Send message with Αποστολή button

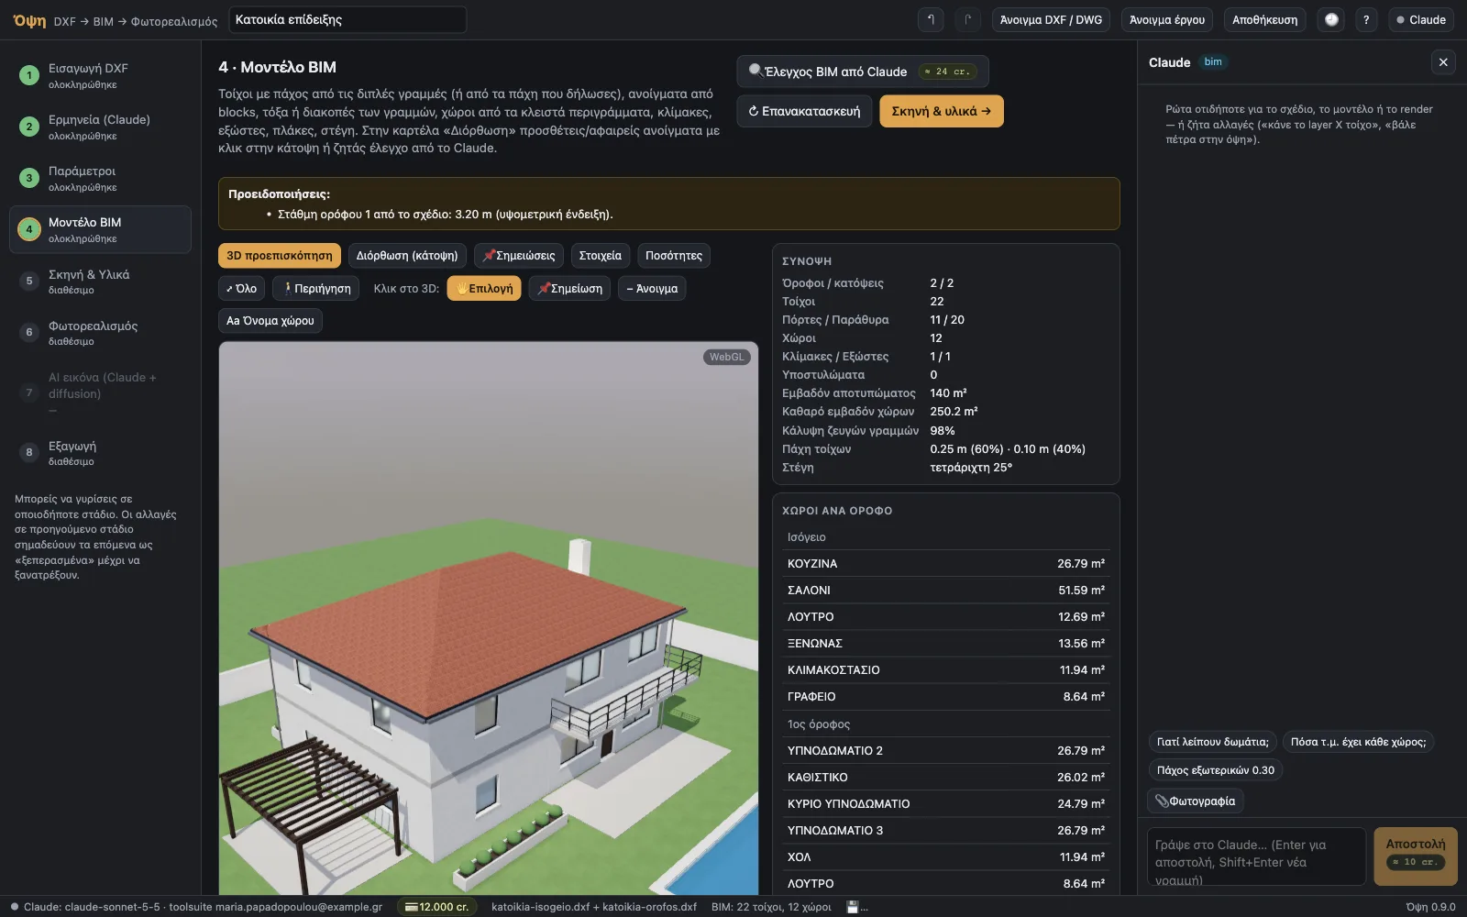(x=1416, y=856)
